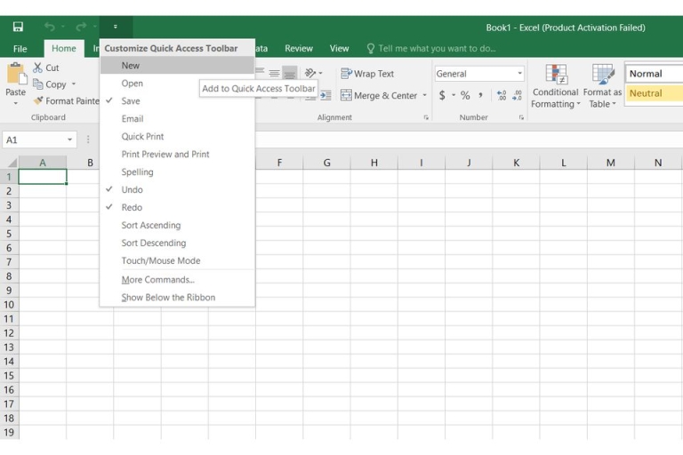Click the Select All corner triangle
Screen dimensions: 683x455
[12, 163]
